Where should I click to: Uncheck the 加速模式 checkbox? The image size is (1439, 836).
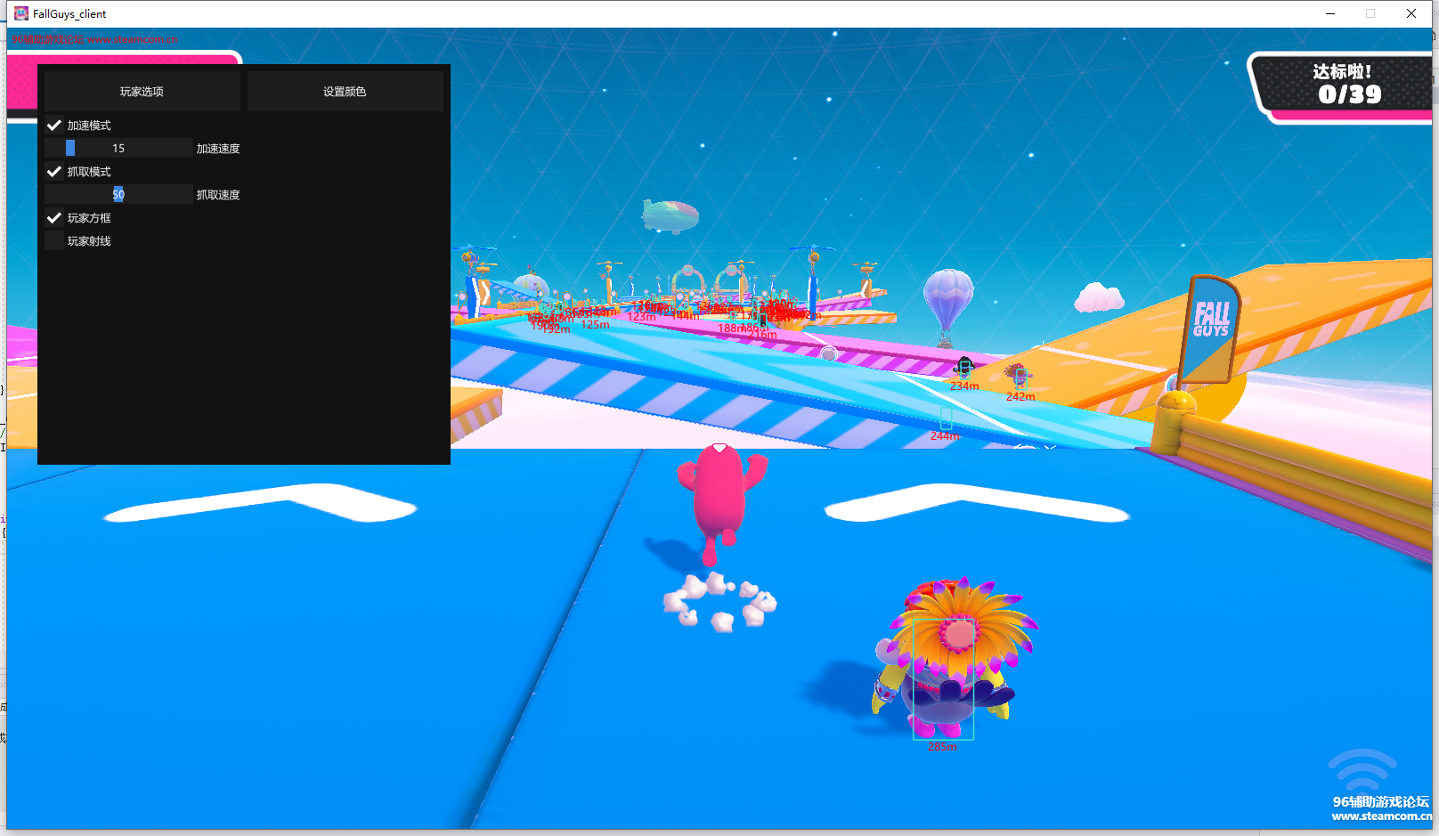pos(54,126)
